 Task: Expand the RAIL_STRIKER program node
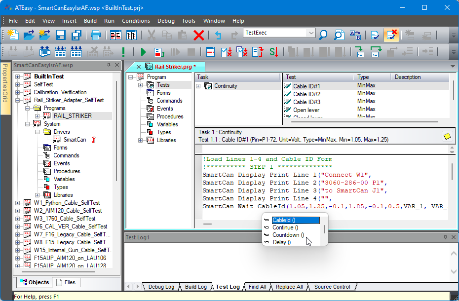(x=37, y=116)
